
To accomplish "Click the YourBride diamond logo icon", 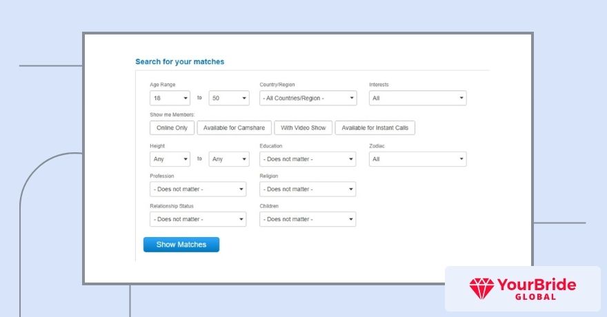I will (x=480, y=288).
